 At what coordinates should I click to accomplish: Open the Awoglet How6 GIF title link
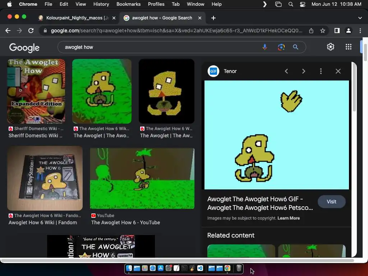coord(260,203)
